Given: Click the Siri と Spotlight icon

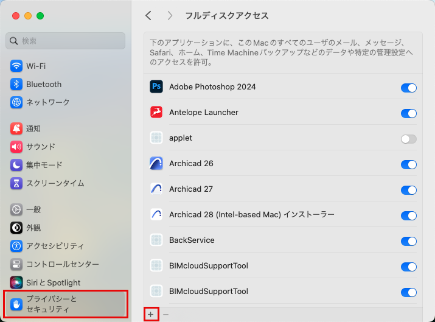Looking at the screenshot, I should pos(16,282).
